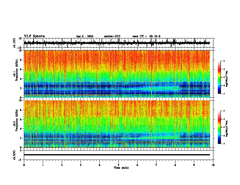This screenshot has height=185, width=240.
Task: Click the "start UT = 20:10: 0" label
Action: [x=146, y=36]
